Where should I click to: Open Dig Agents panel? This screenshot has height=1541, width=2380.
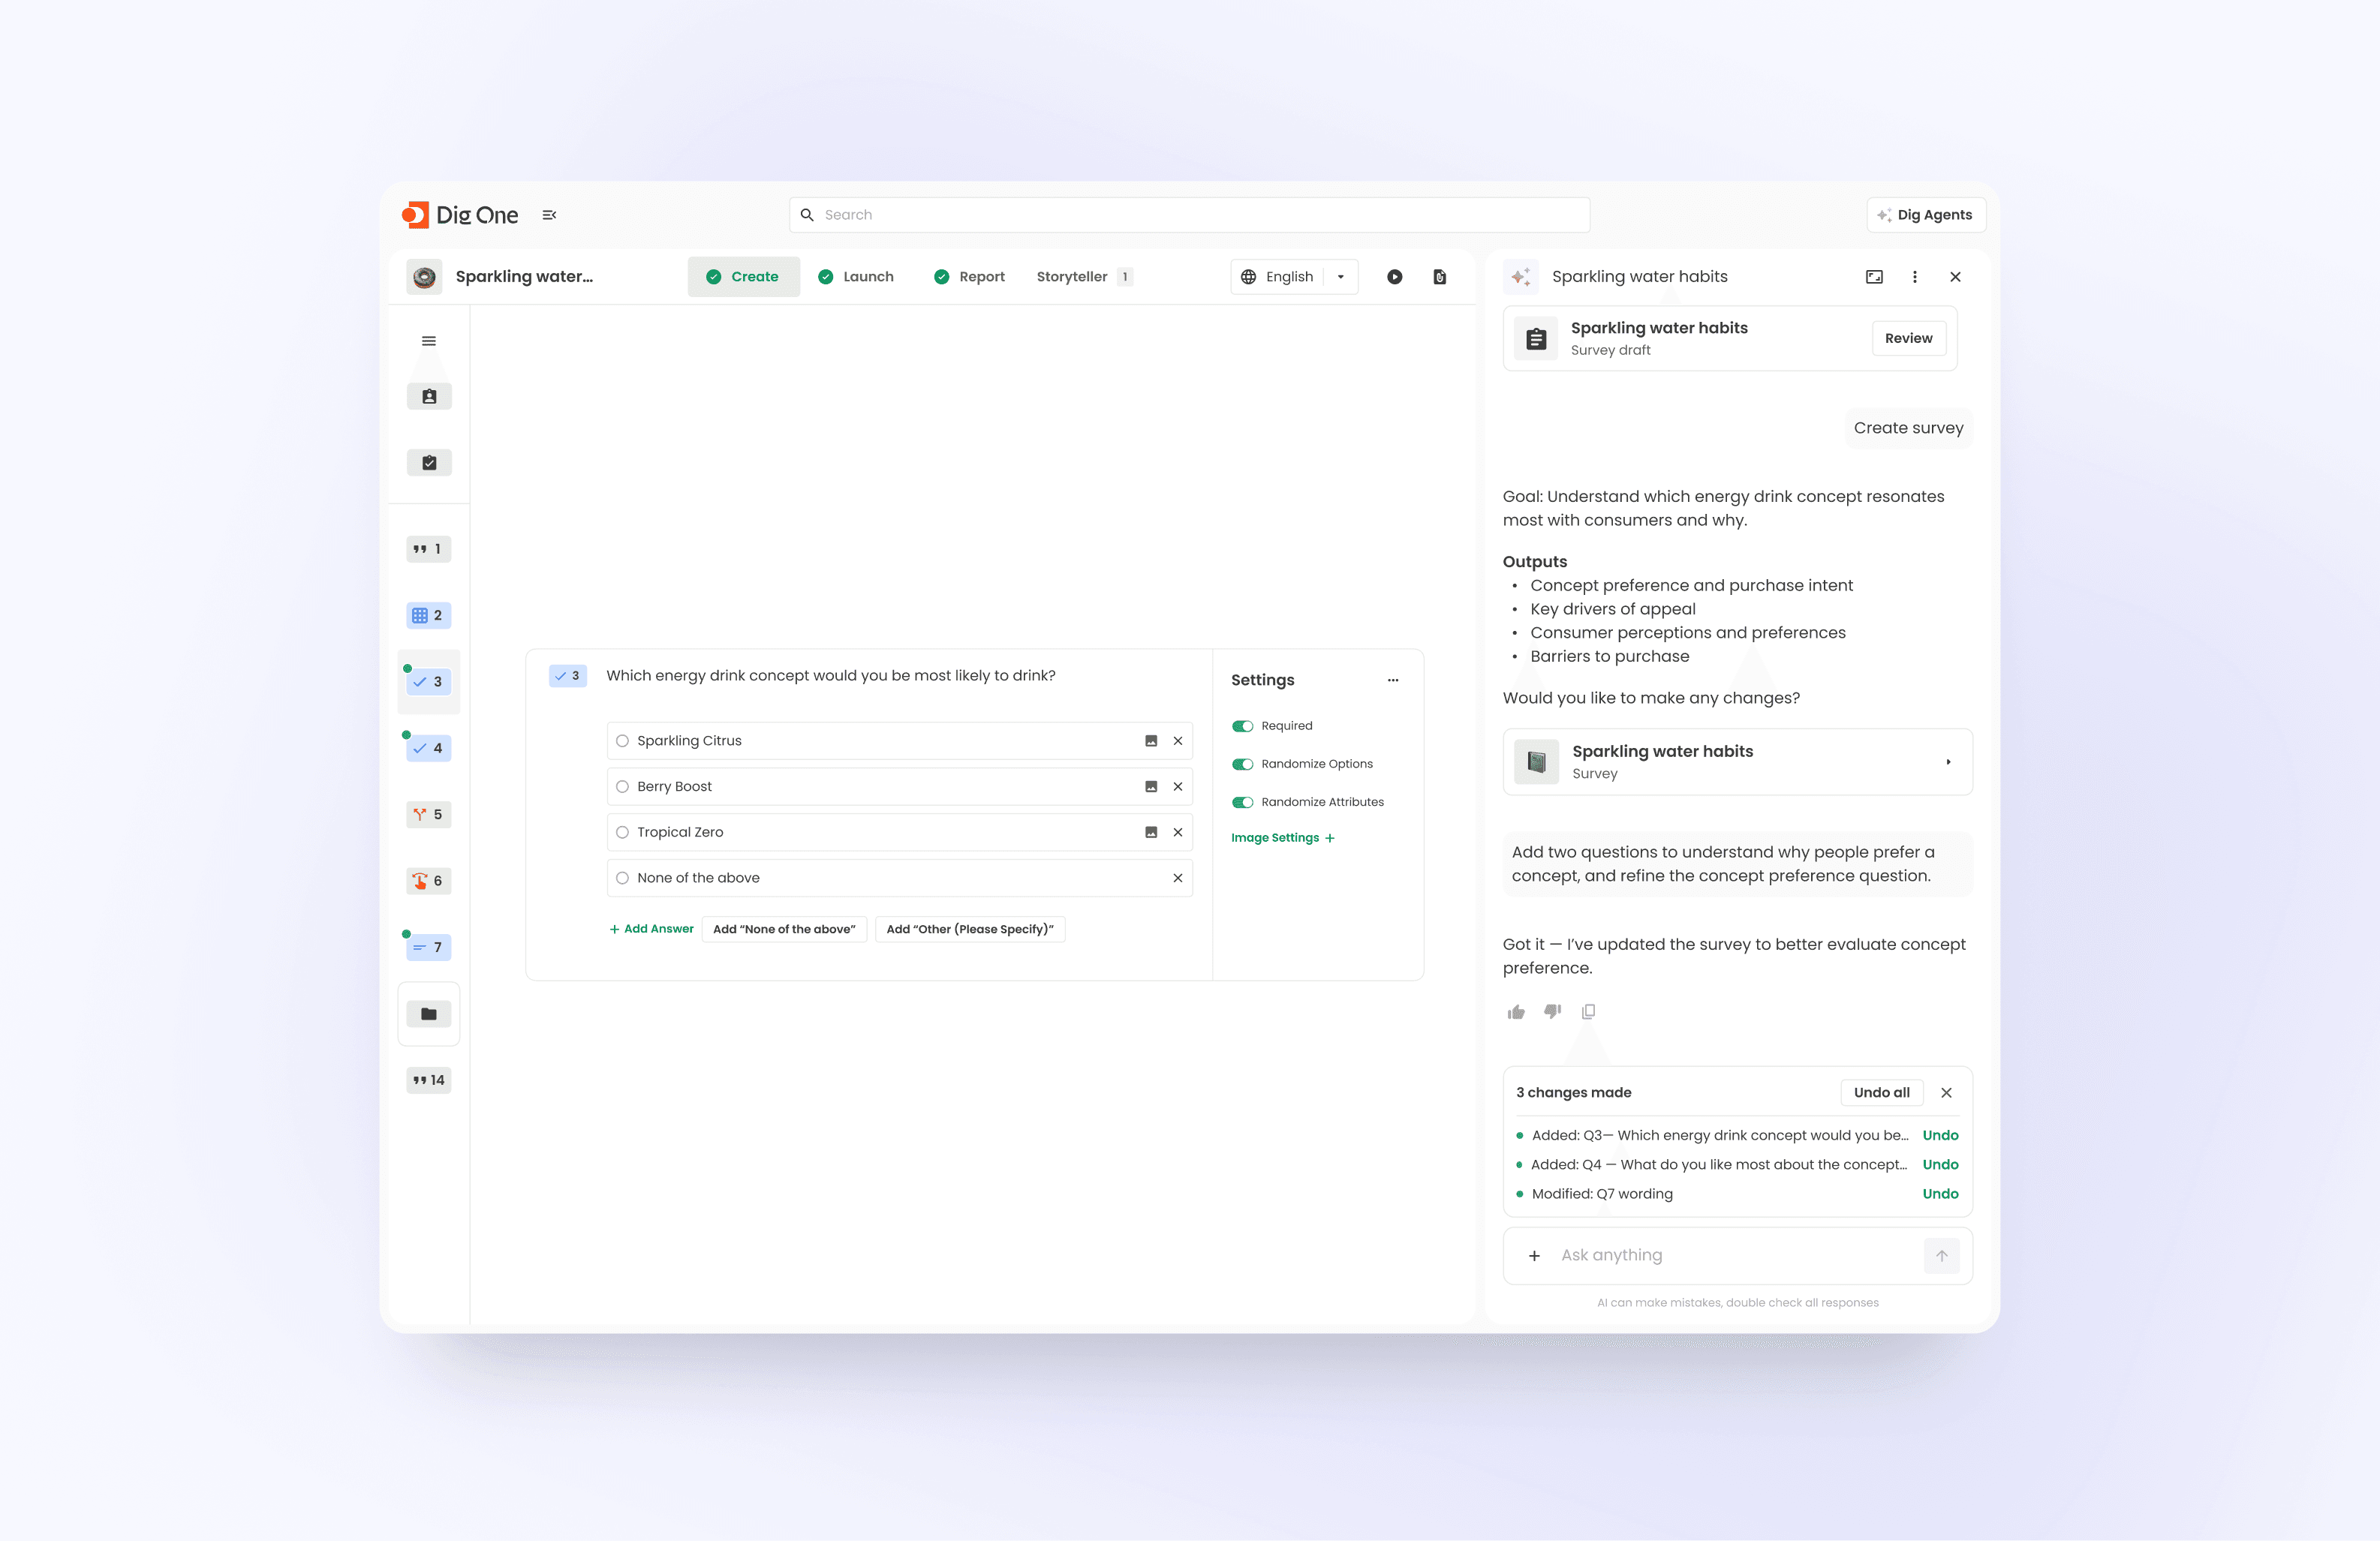click(x=1925, y=215)
